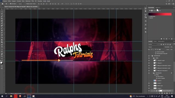Hide the Retângulo Arredondado 1 layer
Viewport: 175px width, 98px height.
point(149,71)
